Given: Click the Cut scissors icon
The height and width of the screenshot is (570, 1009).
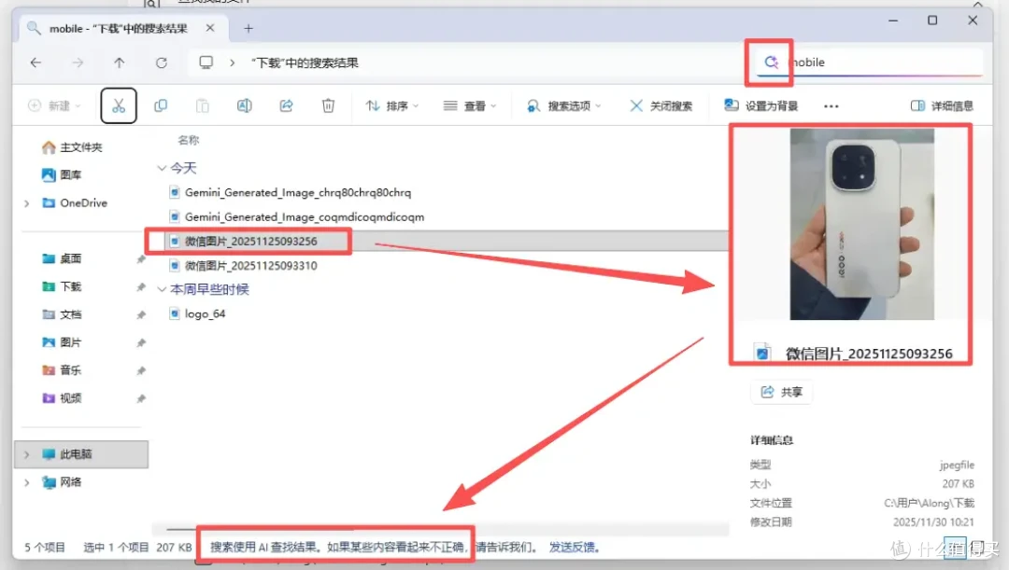Looking at the screenshot, I should [x=119, y=105].
